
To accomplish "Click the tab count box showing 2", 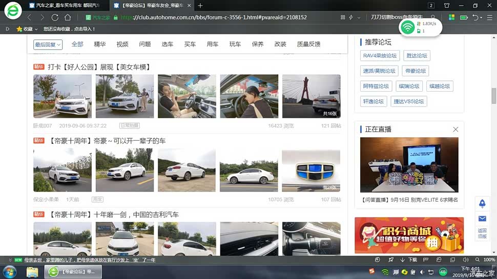I will click(x=431, y=6).
